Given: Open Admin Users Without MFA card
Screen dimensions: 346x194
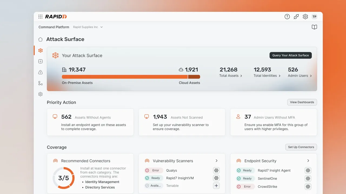Looking at the screenshot, I should click(x=274, y=122).
